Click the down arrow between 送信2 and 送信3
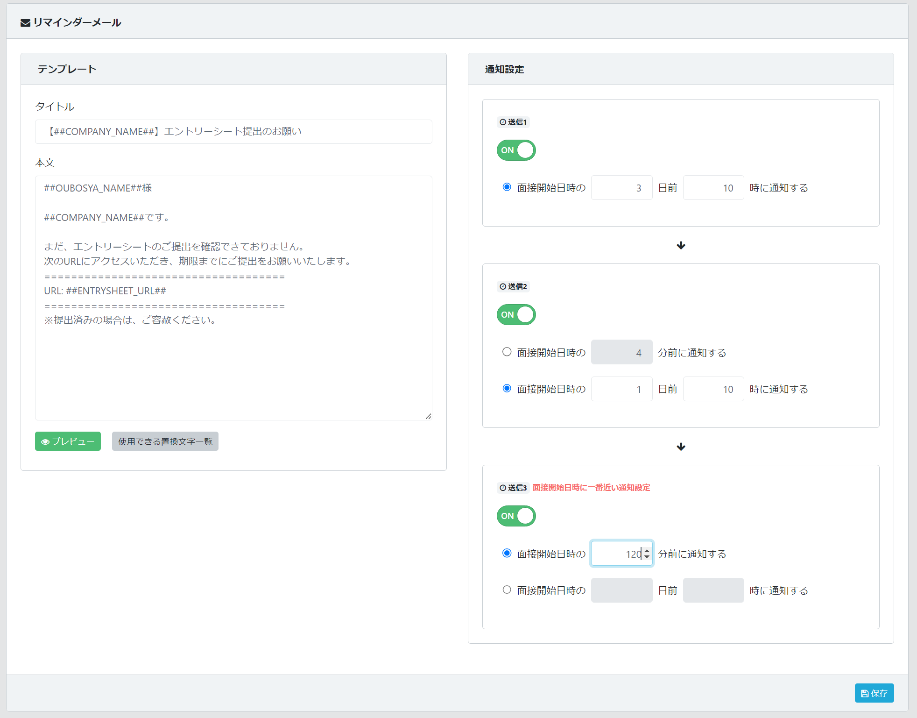The width and height of the screenshot is (917, 718). tap(681, 447)
